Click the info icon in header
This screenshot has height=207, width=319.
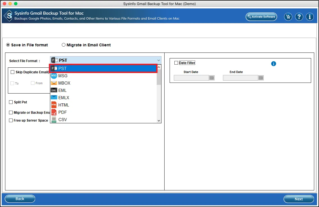[310, 17]
